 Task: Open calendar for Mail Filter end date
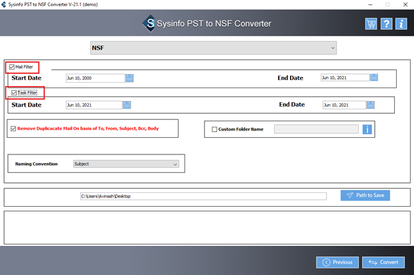click(x=374, y=78)
